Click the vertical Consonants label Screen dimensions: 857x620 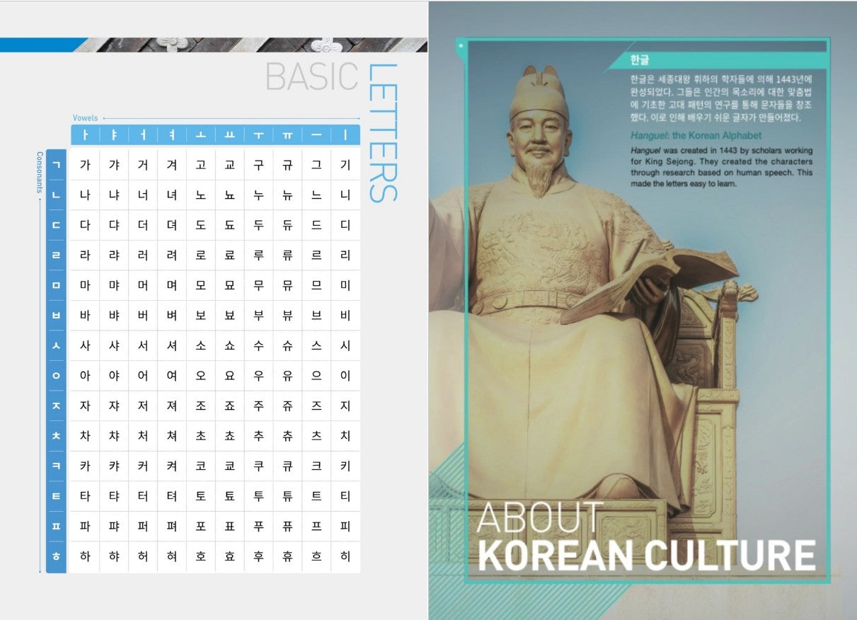coord(40,173)
